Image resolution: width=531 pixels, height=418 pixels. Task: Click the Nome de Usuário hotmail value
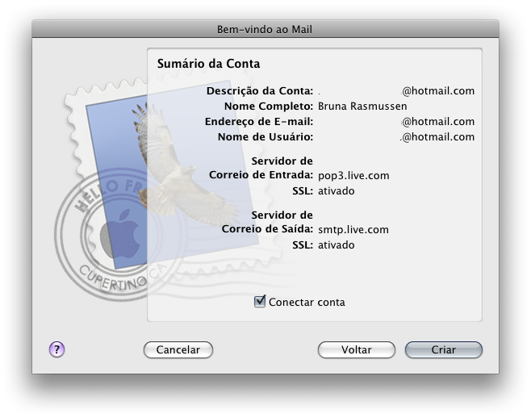coord(437,137)
